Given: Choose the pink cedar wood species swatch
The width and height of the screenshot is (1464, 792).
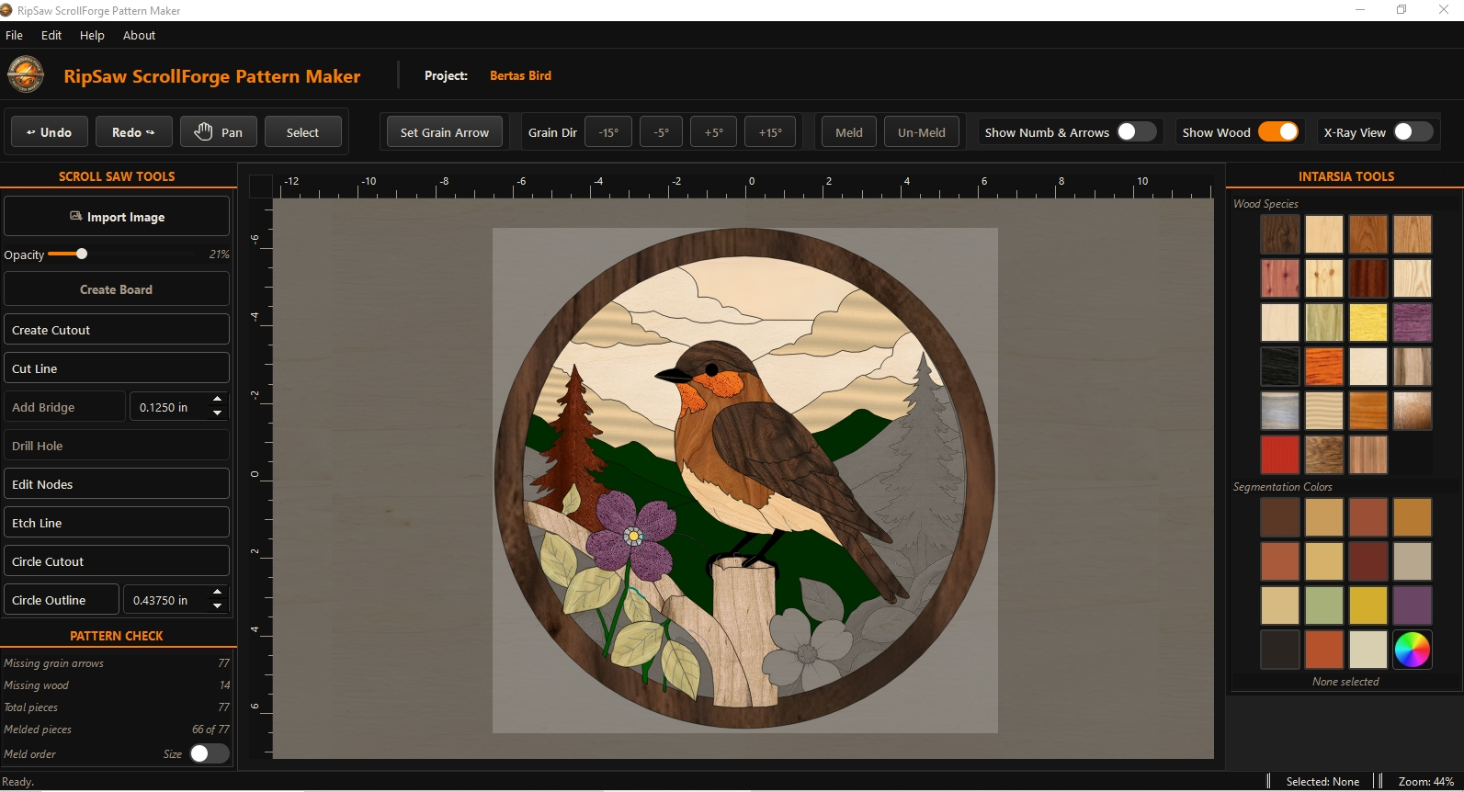Looking at the screenshot, I should click(1279, 278).
